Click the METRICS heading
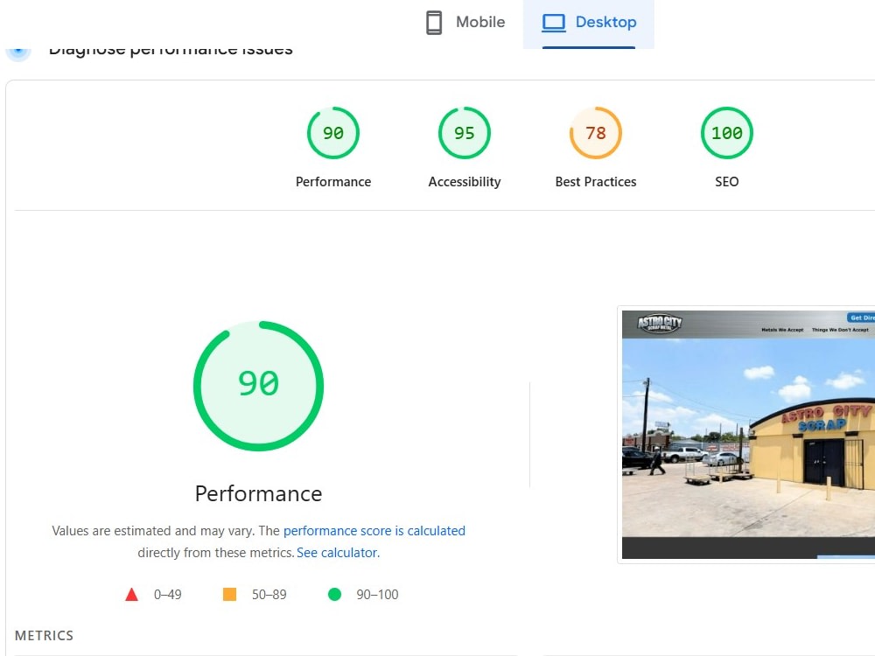The width and height of the screenshot is (875, 656). [x=44, y=635]
